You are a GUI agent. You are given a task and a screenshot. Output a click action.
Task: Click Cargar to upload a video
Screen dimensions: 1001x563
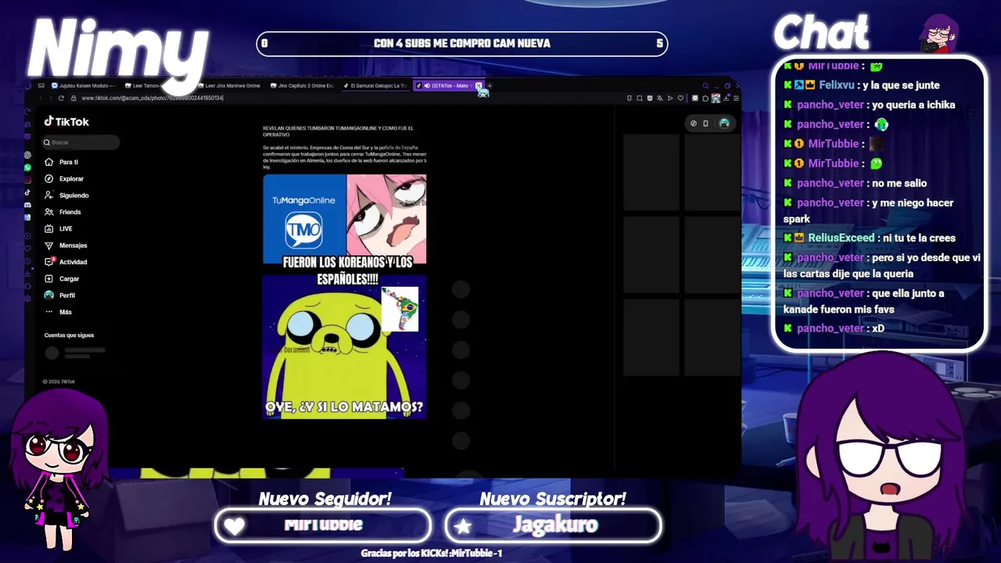[62, 278]
